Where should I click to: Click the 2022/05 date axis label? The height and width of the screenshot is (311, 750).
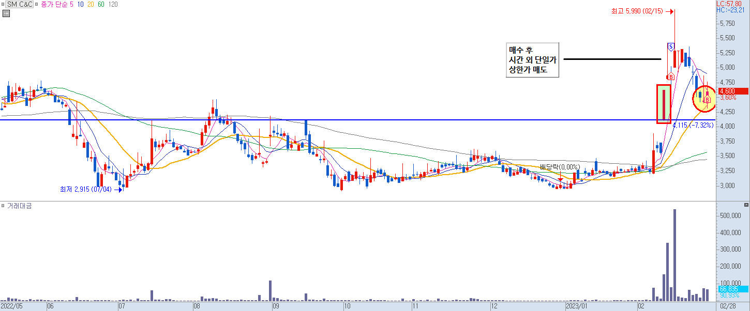[x=12, y=306]
